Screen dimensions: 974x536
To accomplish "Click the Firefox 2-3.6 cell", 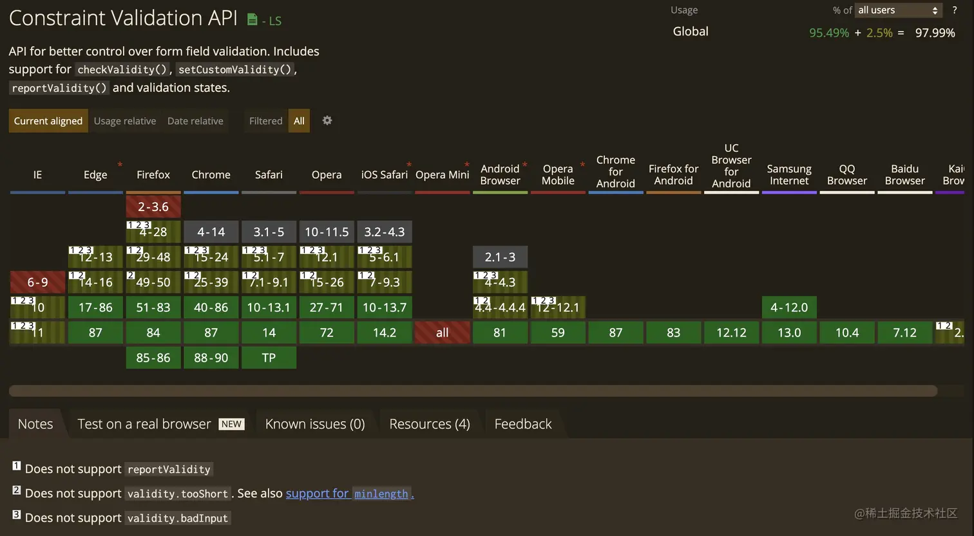I will click(153, 207).
